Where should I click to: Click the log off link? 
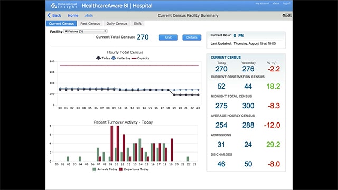click(287, 4)
